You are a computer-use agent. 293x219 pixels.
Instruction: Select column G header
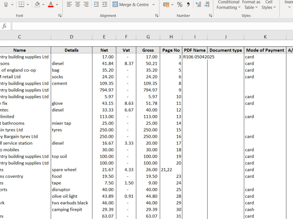pyautogui.click(x=148, y=37)
